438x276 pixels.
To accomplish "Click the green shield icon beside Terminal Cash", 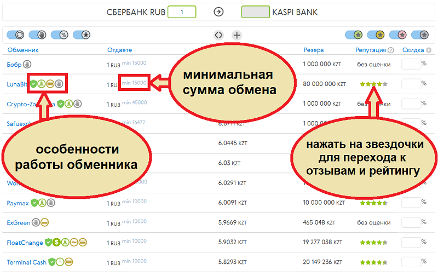I will [x=51, y=262].
